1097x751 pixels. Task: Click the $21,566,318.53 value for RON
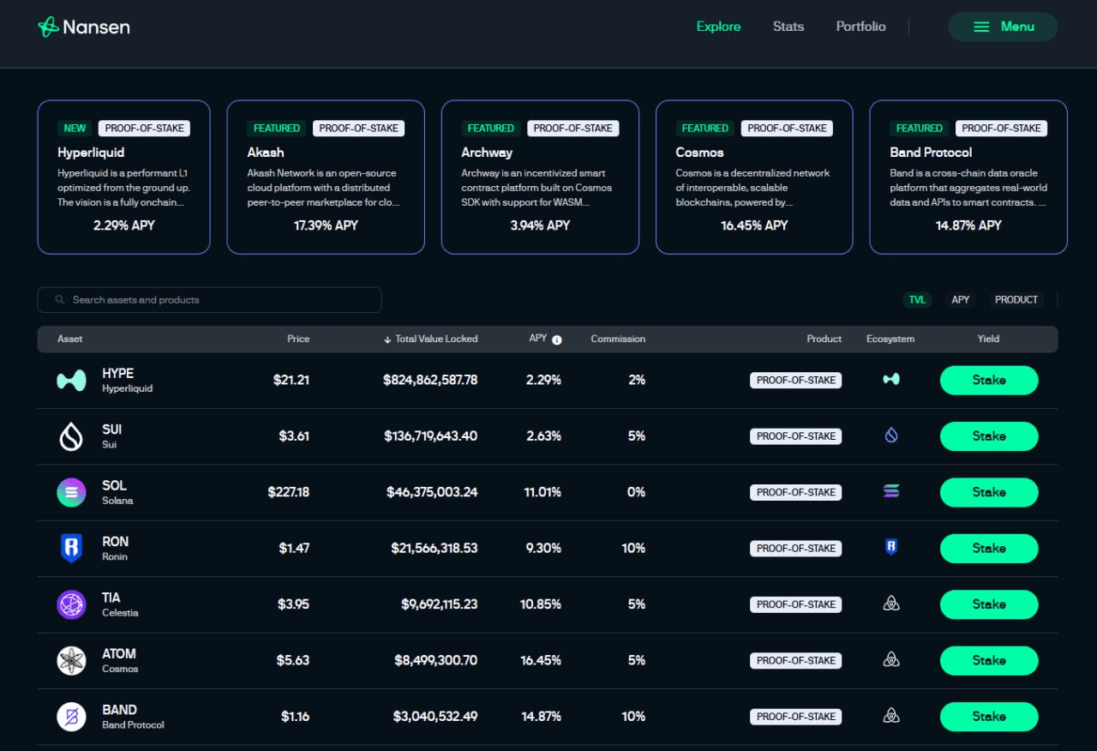(x=435, y=548)
